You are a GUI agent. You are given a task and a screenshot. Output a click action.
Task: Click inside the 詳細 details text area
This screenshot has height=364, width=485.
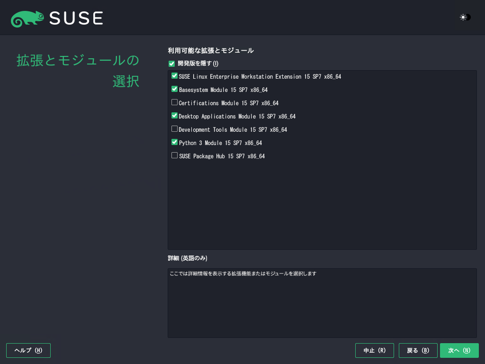[322, 303]
